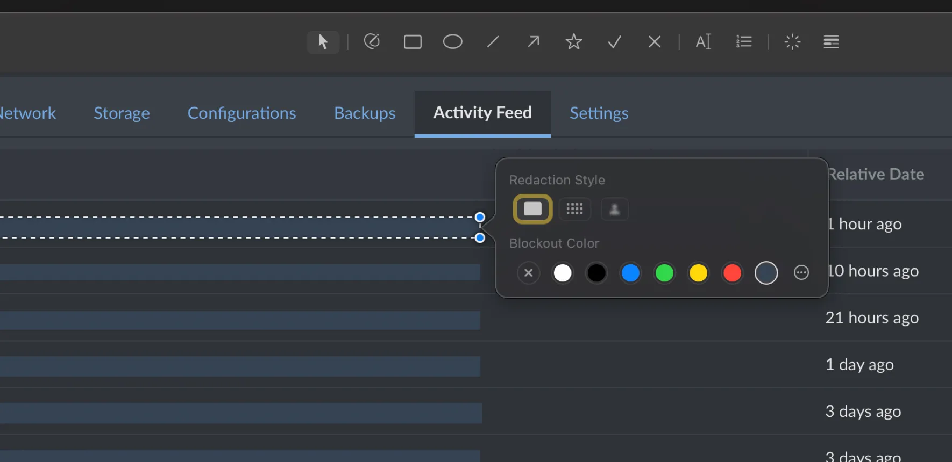Choose the person silhouette redaction style
Image resolution: width=952 pixels, height=462 pixels.
tap(614, 209)
